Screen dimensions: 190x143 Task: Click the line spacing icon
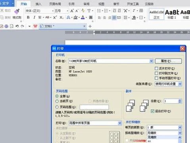click(x=125, y=17)
